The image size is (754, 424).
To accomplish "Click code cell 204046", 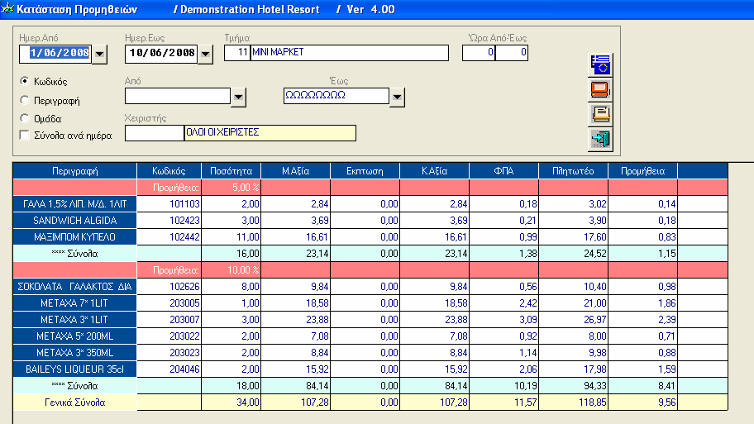I will click(x=169, y=369).
